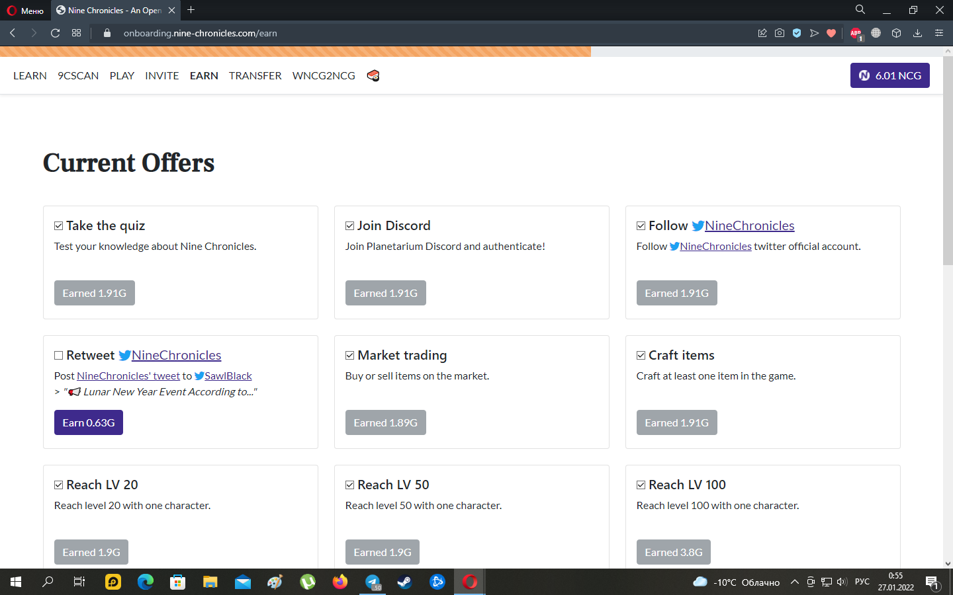Toggle the Reach LV 50 checkbox
Image resolution: width=953 pixels, height=595 pixels.
click(350, 485)
